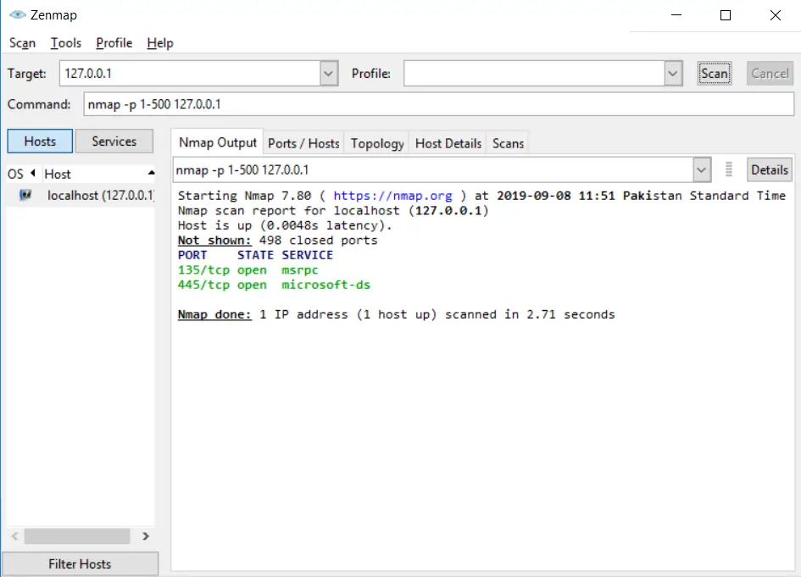Switch to the Host Details tab
The width and height of the screenshot is (801, 577).
[448, 143]
